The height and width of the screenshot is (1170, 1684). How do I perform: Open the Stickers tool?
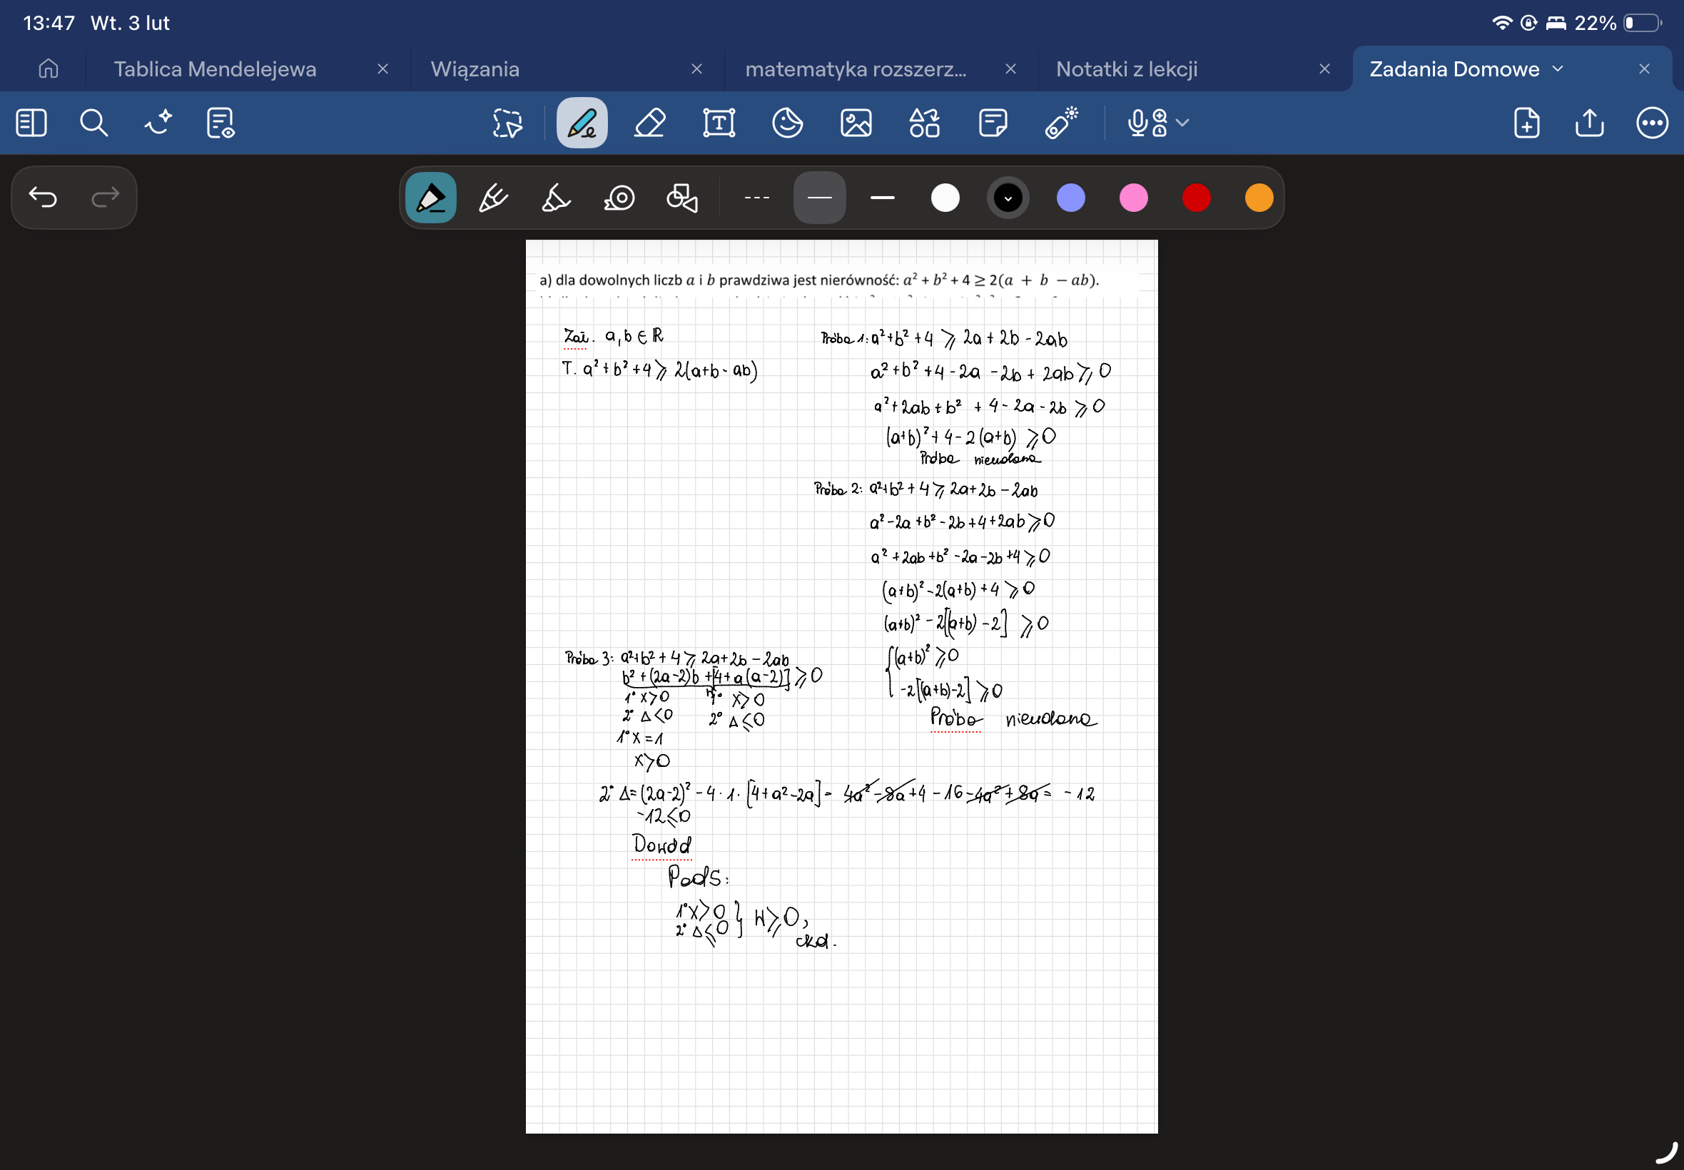(x=787, y=123)
